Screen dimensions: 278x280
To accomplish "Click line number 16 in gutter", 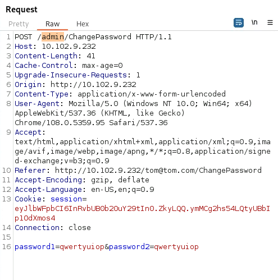I will pyautogui.click(x=7, y=247).
